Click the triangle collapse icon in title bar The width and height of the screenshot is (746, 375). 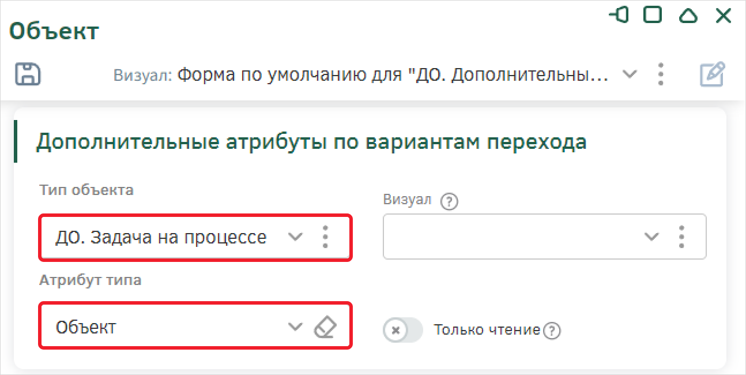click(x=688, y=16)
